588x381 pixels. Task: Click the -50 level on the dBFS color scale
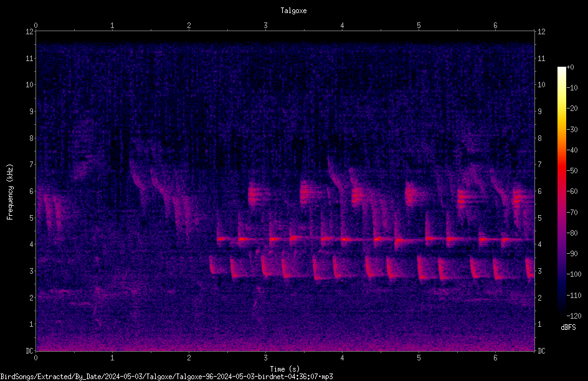[572, 170]
